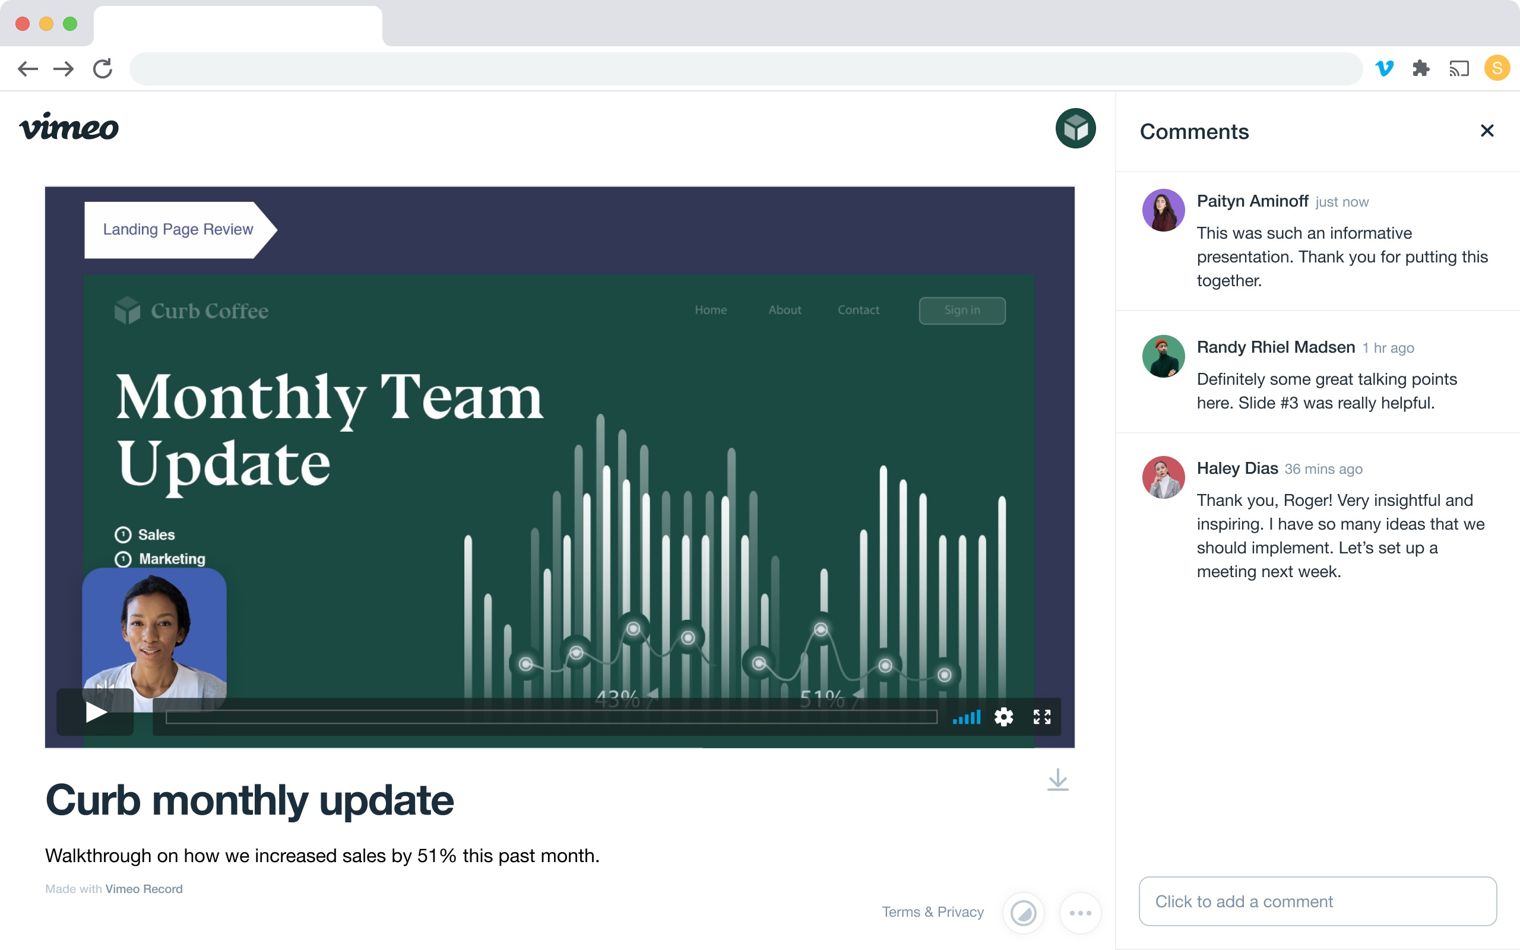Go to the Vimeo logo home

click(69, 128)
